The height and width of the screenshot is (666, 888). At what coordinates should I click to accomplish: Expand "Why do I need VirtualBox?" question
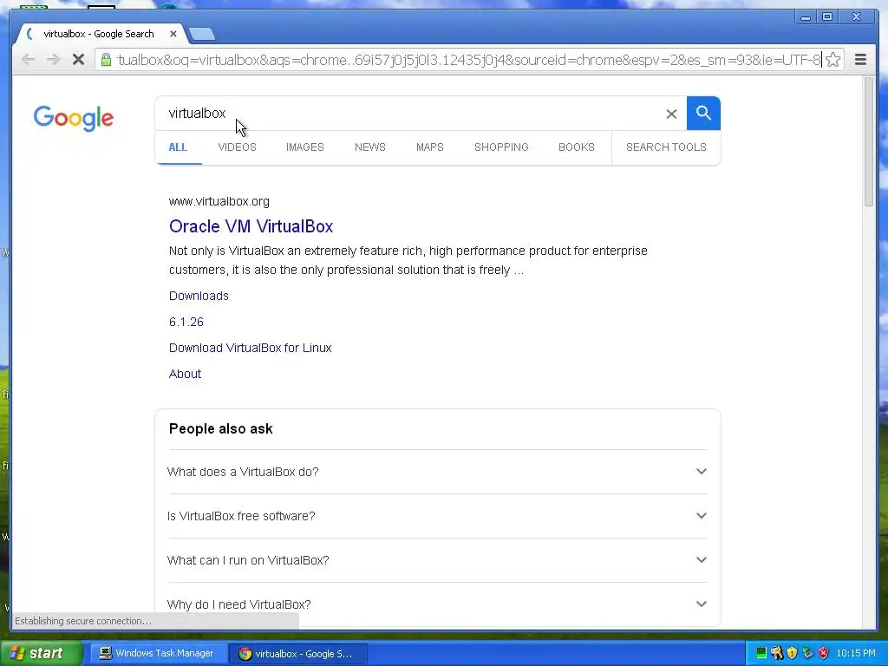click(437, 604)
